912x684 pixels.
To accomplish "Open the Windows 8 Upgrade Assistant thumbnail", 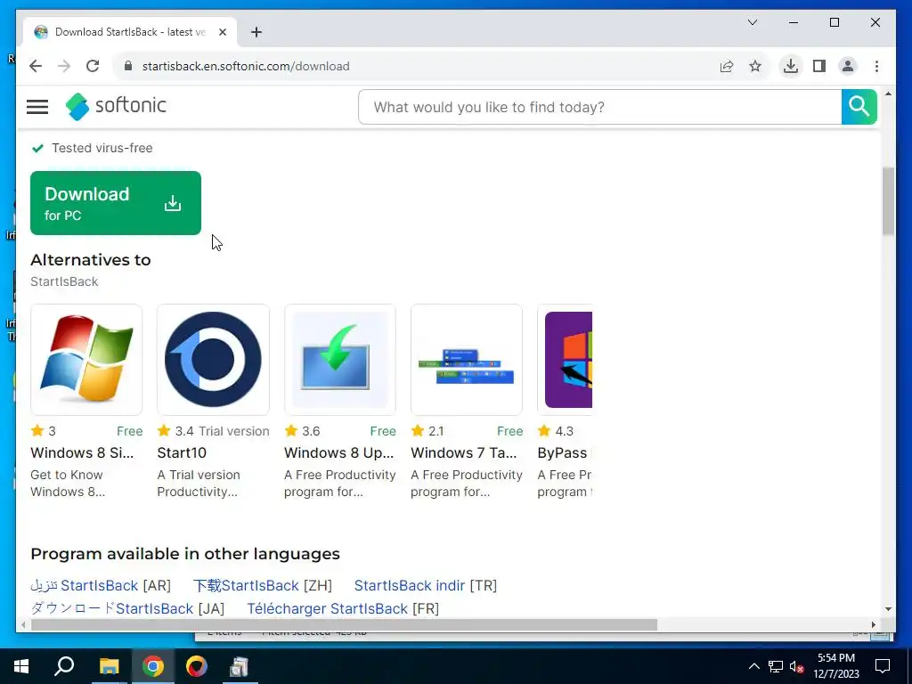I will pyautogui.click(x=340, y=360).
